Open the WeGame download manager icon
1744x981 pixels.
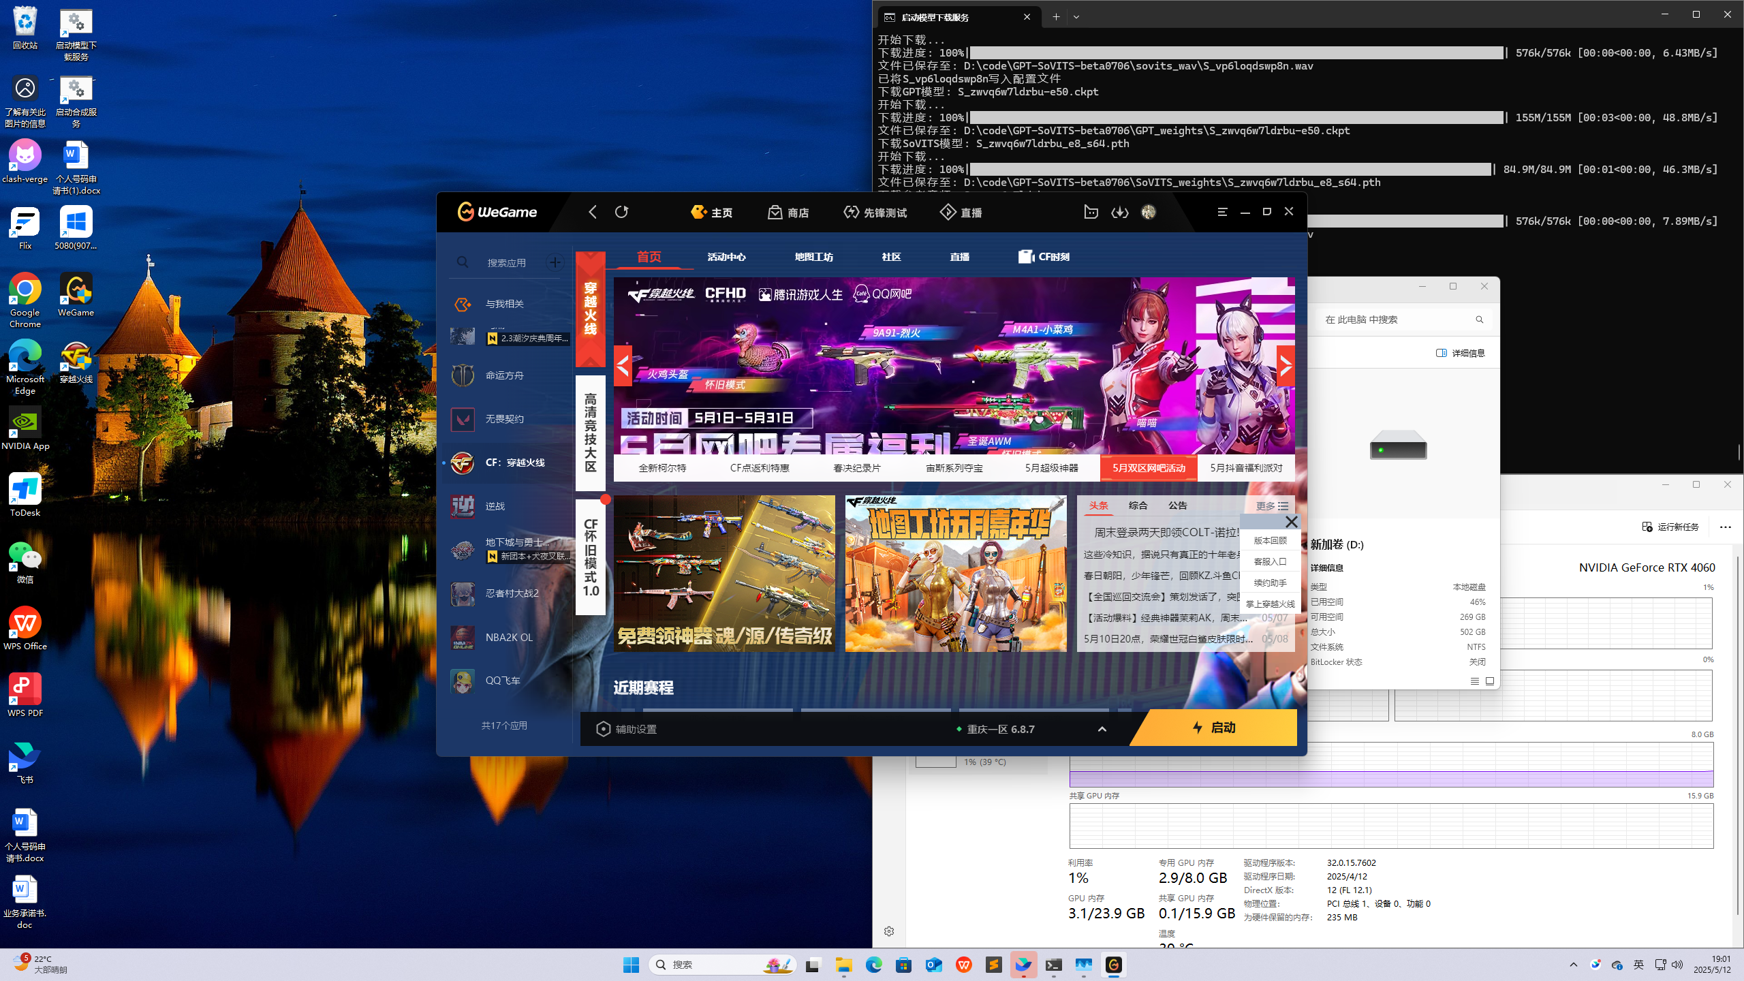[1119, 212]
